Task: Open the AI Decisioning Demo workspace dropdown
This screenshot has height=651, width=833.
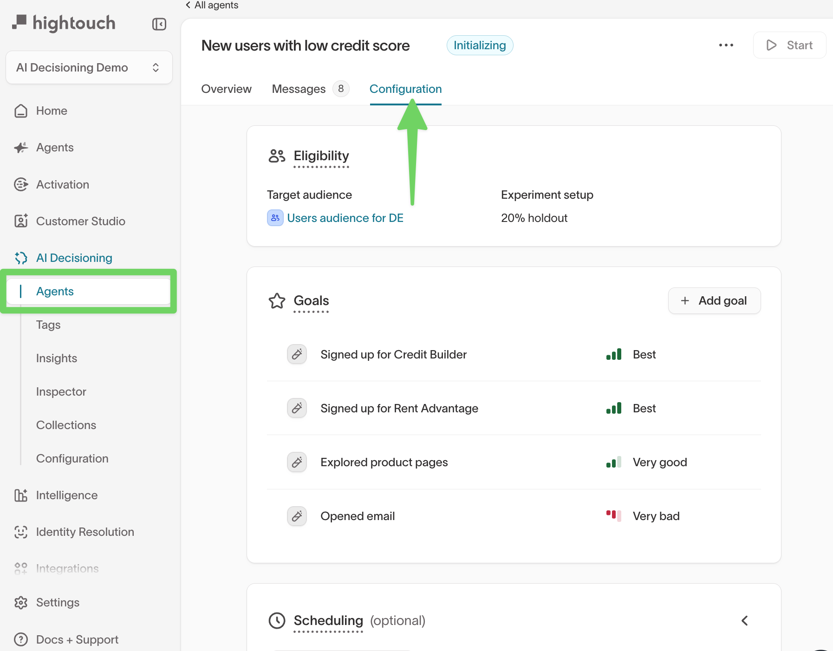Action: (x=89, y=68)
